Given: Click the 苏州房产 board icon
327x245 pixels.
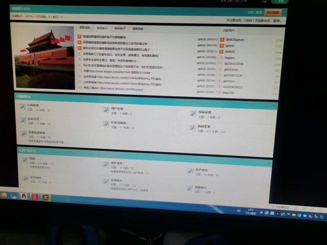Looking at the screenshot, I should pos(106,181).
